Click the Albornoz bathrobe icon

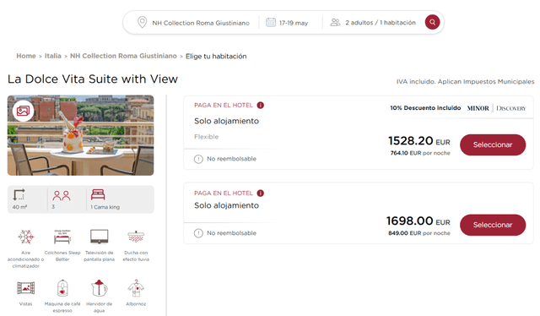click(136, 288)
